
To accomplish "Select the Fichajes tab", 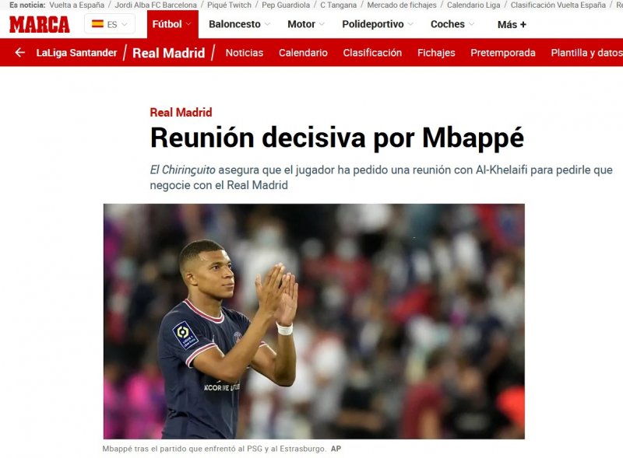I will click(x=436, y=53).
